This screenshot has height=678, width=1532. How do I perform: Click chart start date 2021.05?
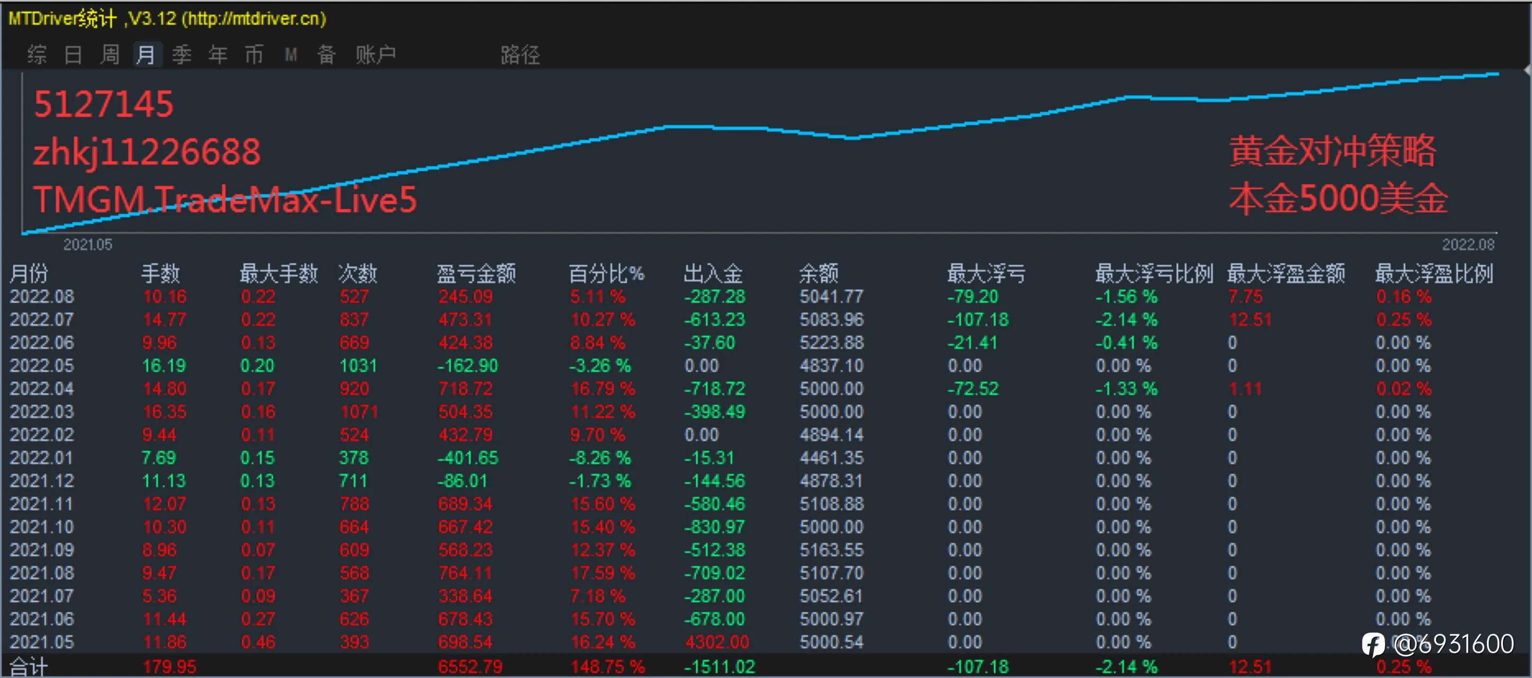87,244
